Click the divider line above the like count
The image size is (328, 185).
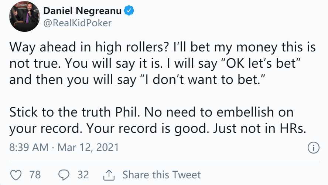pos(165,161)
